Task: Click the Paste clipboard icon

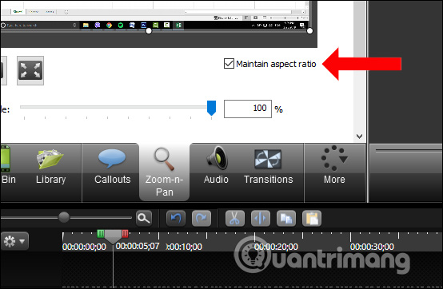Action: click(312, 218)
